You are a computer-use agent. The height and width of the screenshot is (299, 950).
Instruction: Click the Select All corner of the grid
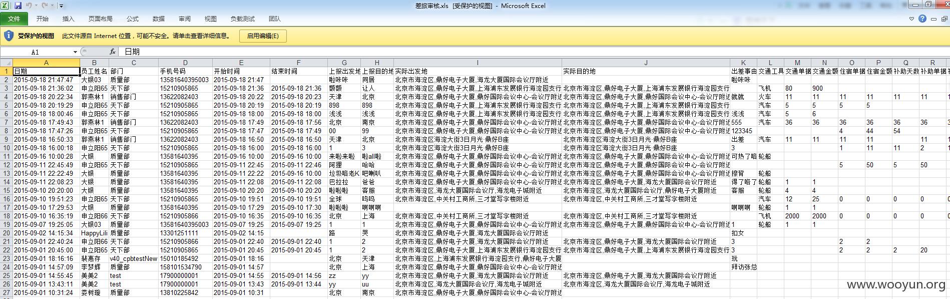click(6, 63)
